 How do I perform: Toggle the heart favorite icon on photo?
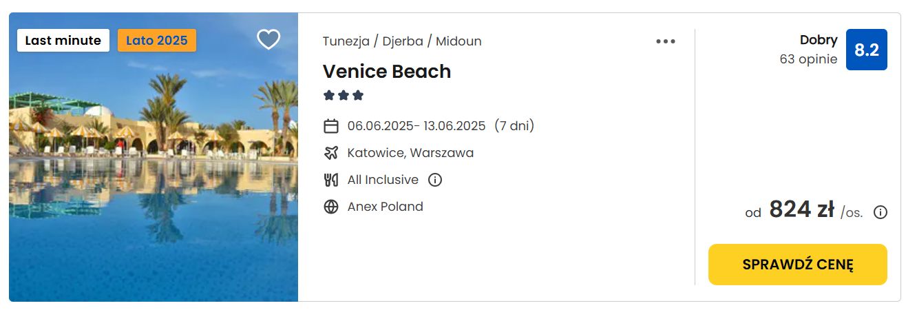tap(268, 40)
